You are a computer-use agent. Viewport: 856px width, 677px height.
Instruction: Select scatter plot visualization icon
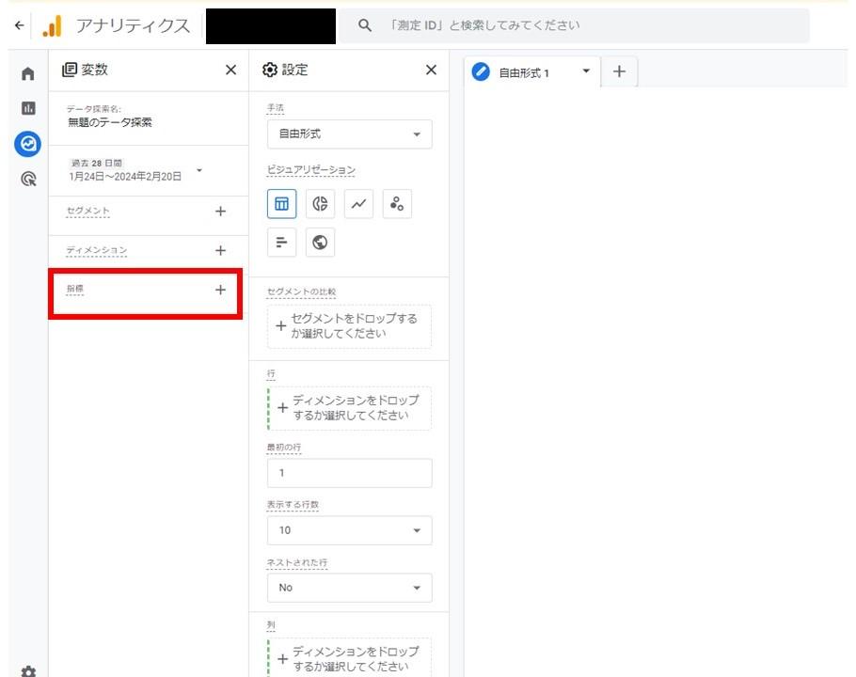click(x=397, y=204)
